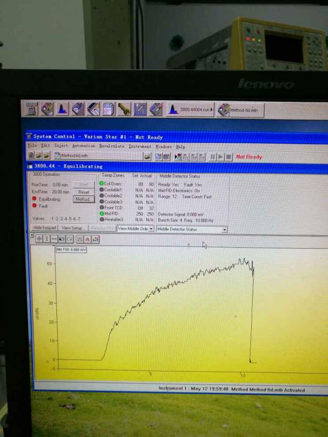
Task: Click the second Star toolbar method editor icon
Action: coord(47,109)
